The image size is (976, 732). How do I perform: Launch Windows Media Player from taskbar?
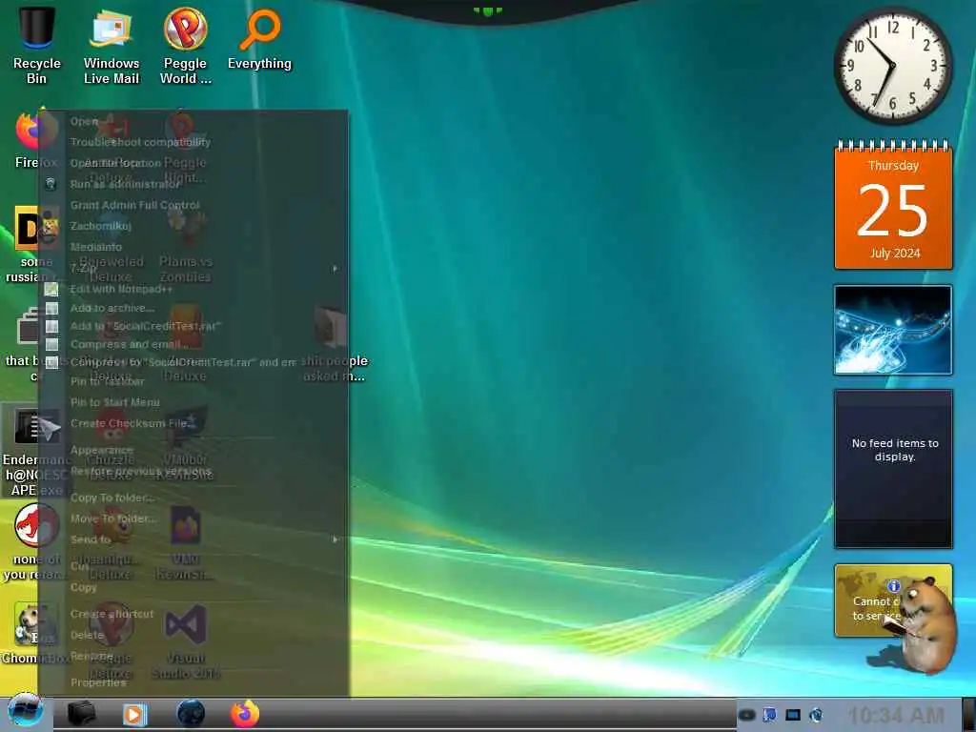pos(134,715)
